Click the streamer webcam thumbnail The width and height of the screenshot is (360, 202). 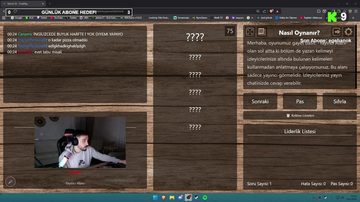pyautogui.click(x=80, y=142)
